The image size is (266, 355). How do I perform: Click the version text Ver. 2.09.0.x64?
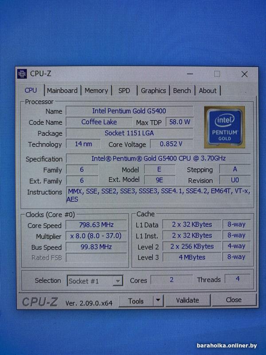[x=89, y=303]
